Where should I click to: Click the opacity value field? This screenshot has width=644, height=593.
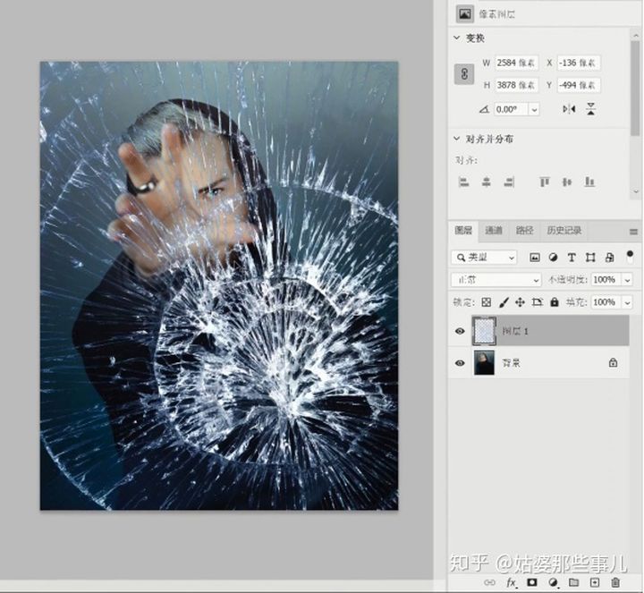click(x=606, y=280)
